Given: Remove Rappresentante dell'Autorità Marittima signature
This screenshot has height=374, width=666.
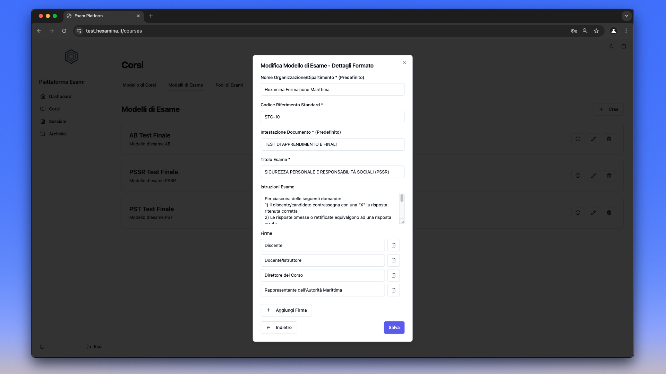Looking at the screenshot, I should (x=393, y=290).
